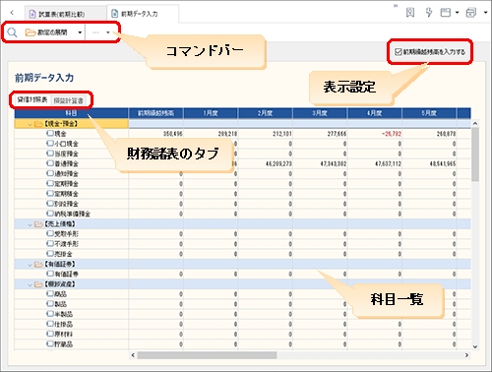Click the account icon beside 半製品
The image size is (492, 372).
[50, 314]
